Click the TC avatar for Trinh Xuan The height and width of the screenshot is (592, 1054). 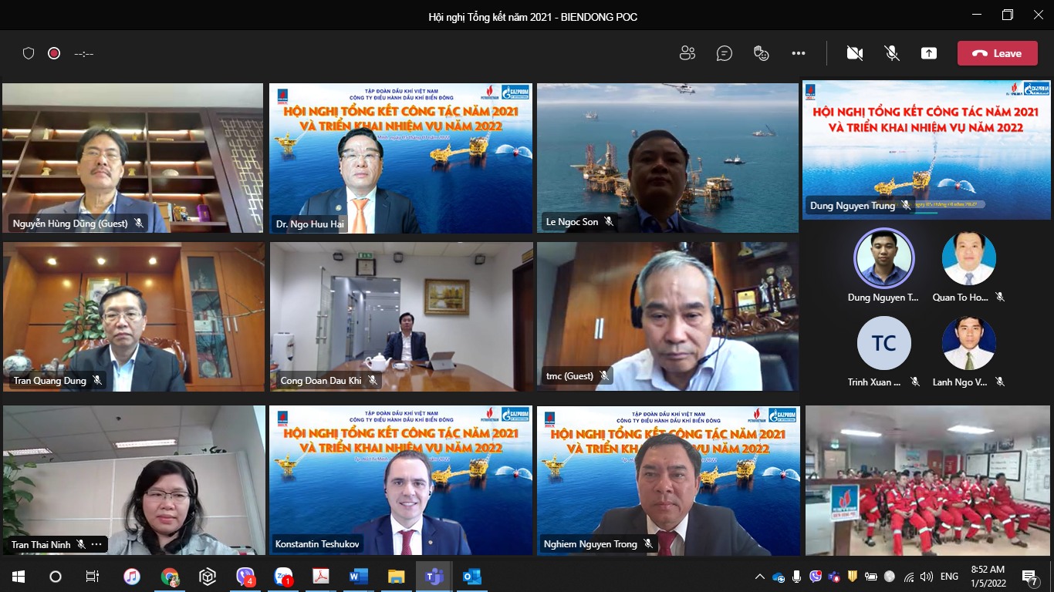pyautogui.click(x=884, y=343)
